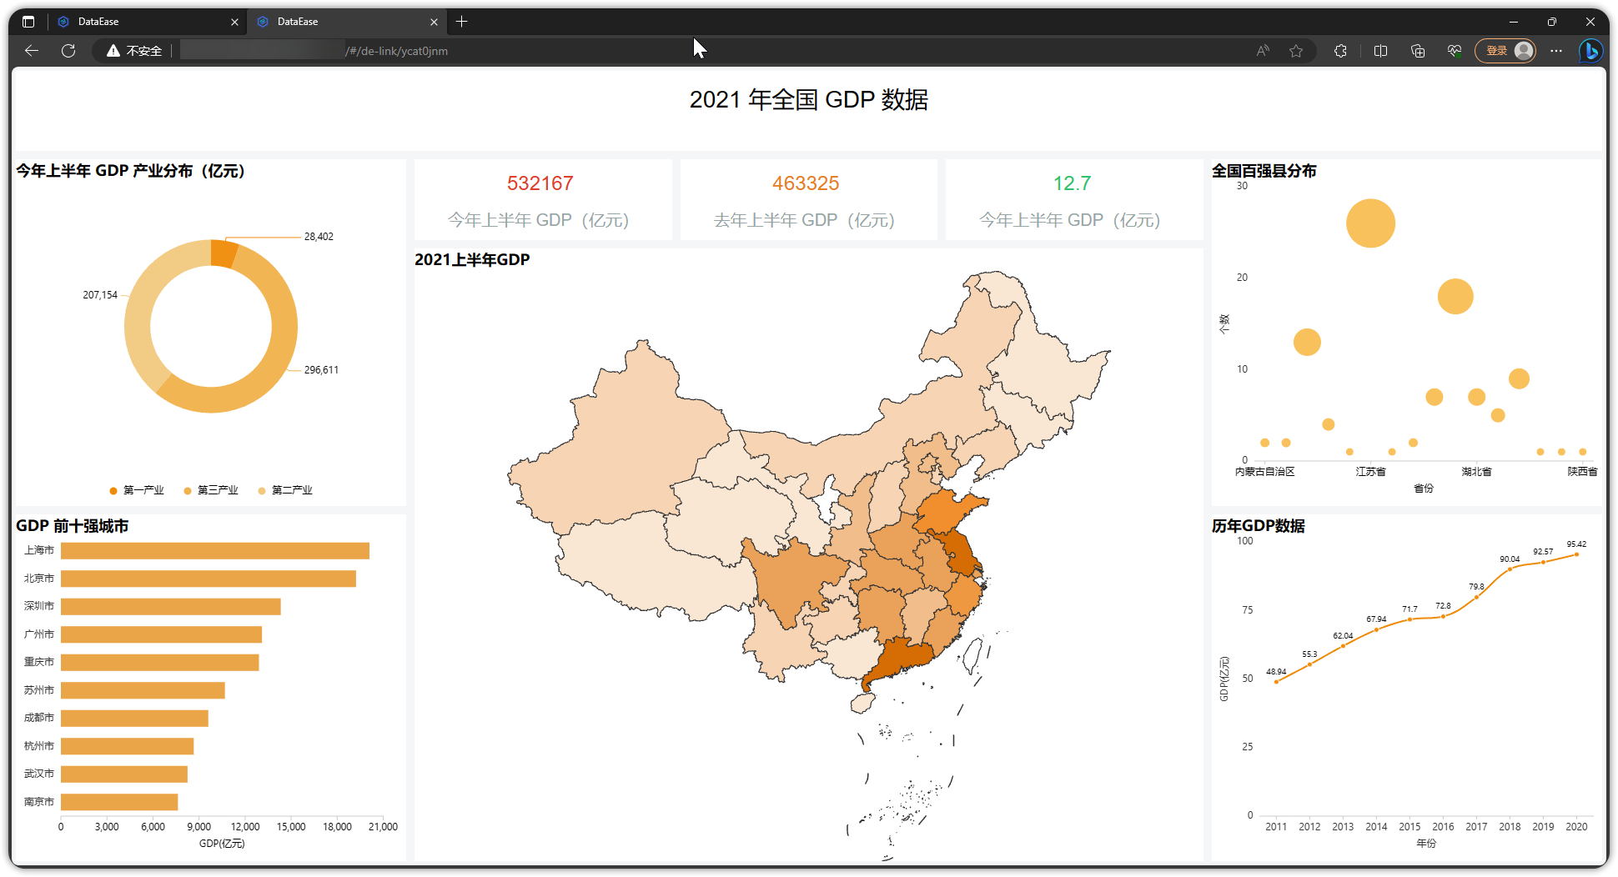Open the Bing Copilot sidebar icon
Screen dimensions: 1618x877
(1591, 51)
